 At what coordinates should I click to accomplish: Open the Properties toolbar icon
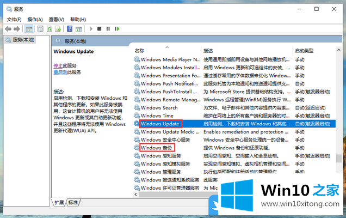40,29
